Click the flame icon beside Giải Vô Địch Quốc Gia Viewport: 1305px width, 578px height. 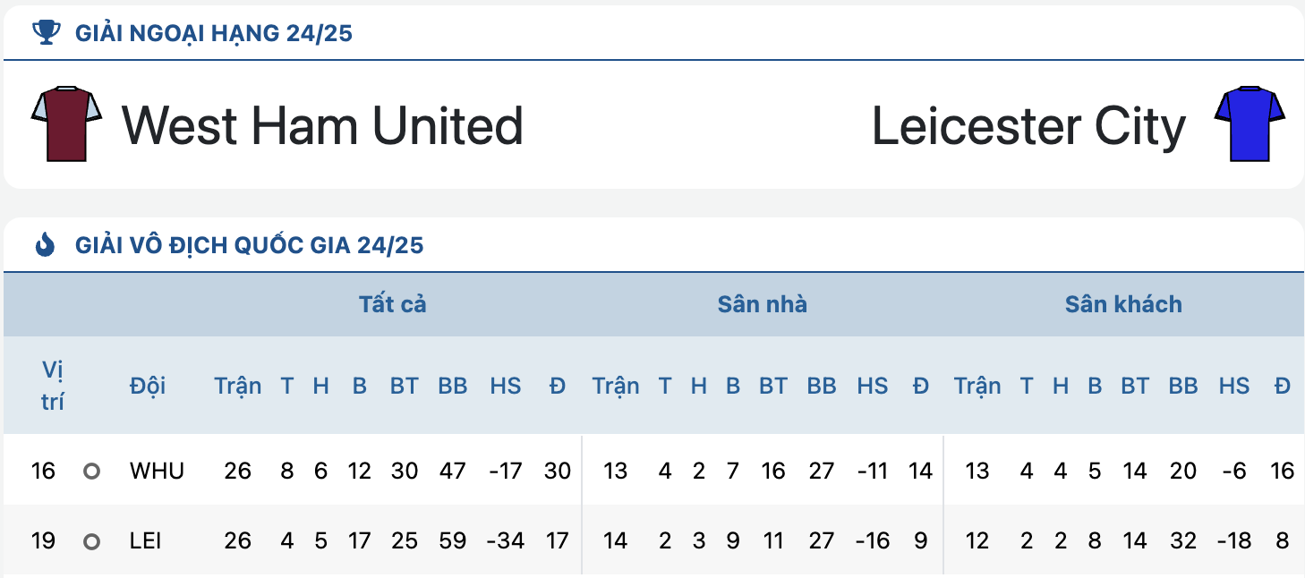46,244
